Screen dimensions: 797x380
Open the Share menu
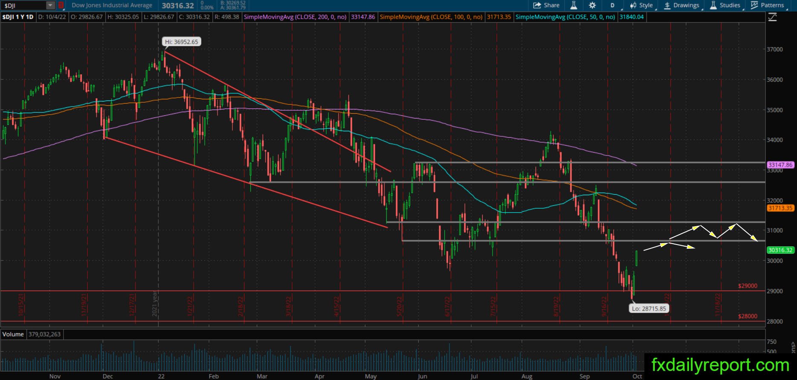coord(546,5)
